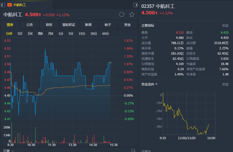Go to the 新闻 tab
This screenshot has height=152, width=233.
88,25
